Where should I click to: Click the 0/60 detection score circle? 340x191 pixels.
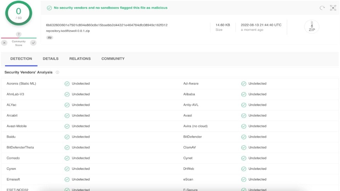[18, 13]
